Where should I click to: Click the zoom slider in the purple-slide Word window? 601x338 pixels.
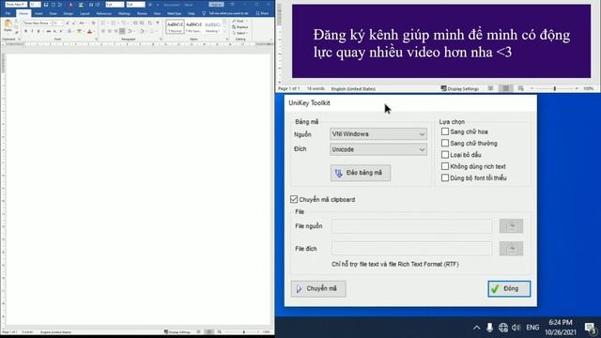(554, 88)
